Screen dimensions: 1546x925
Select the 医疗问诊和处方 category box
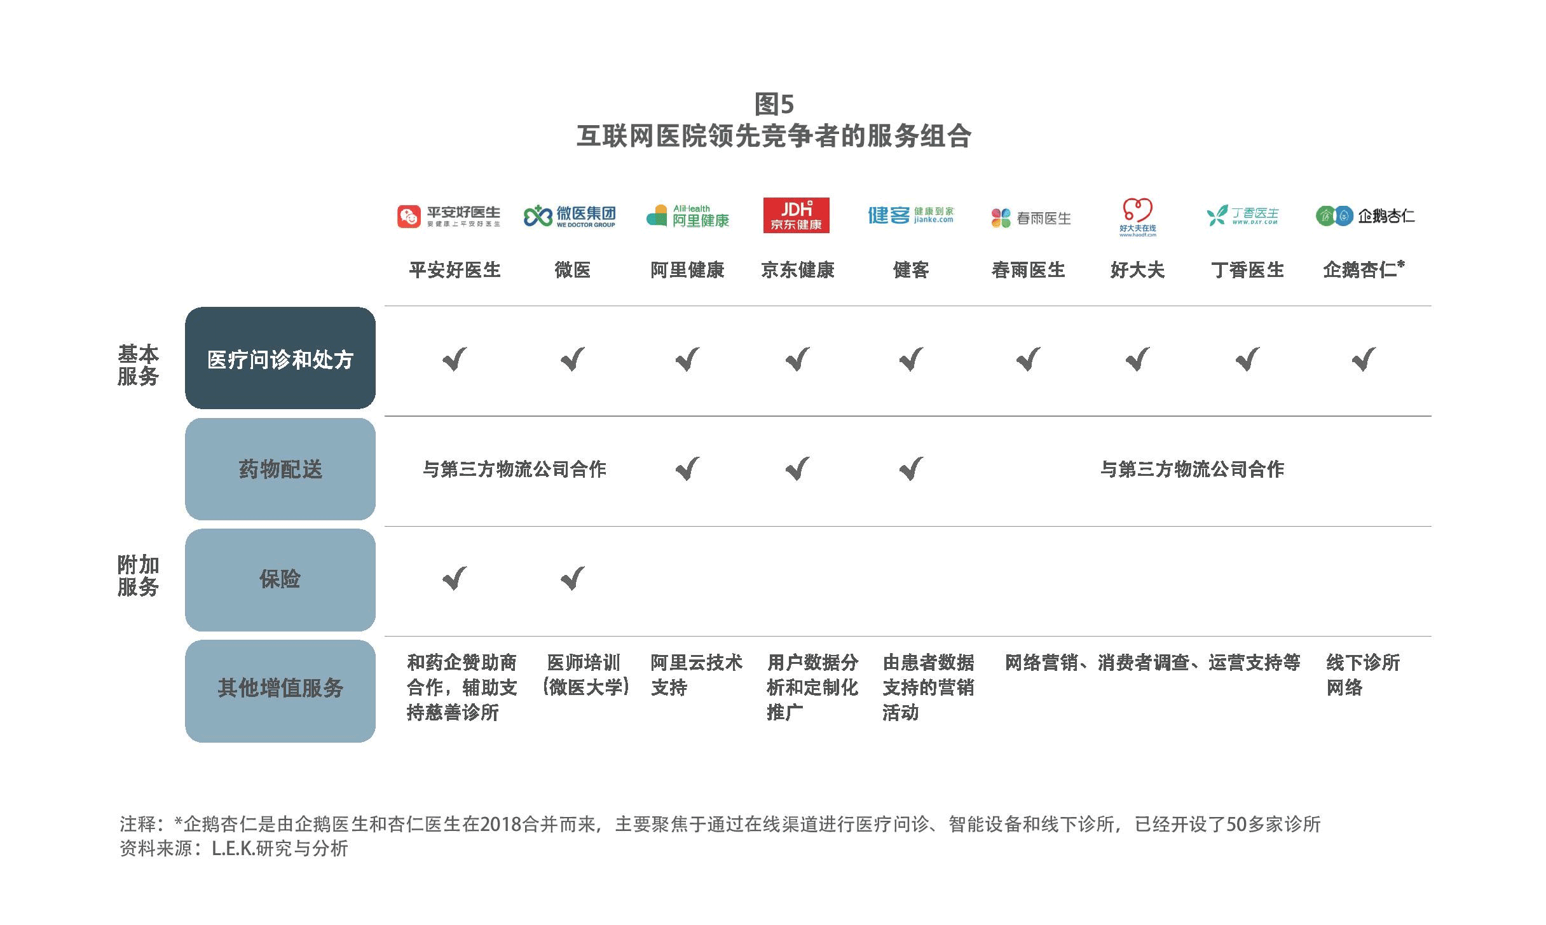(x=280, y=358)
